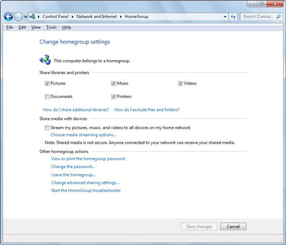The height and width of the screenshot is (245, 286).
Task: Open recent pages dropdown arrow
Action: [x=26, y=17]
